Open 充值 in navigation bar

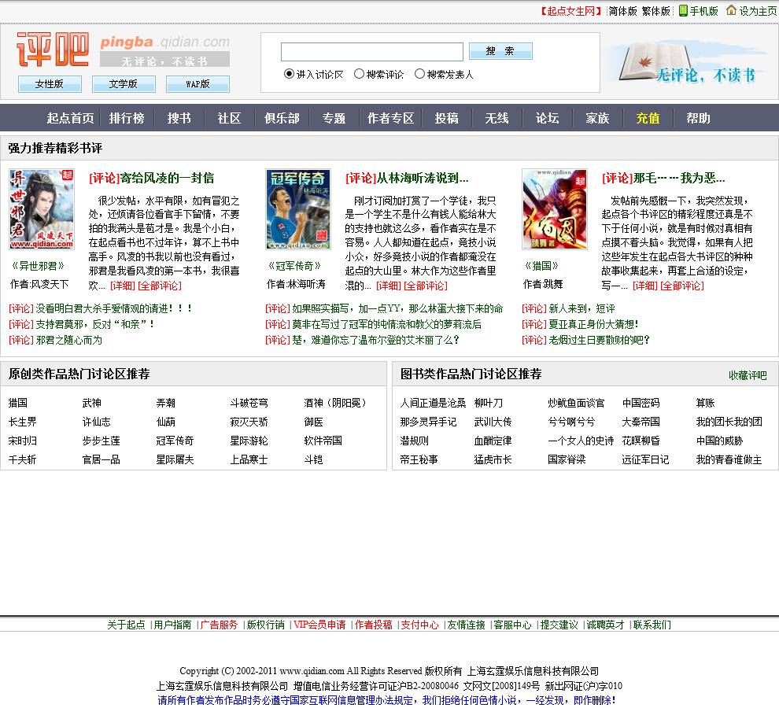(648, 118)
